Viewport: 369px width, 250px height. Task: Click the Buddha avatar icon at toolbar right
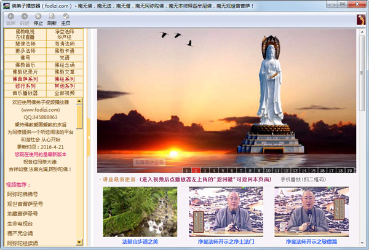point(361,20)
